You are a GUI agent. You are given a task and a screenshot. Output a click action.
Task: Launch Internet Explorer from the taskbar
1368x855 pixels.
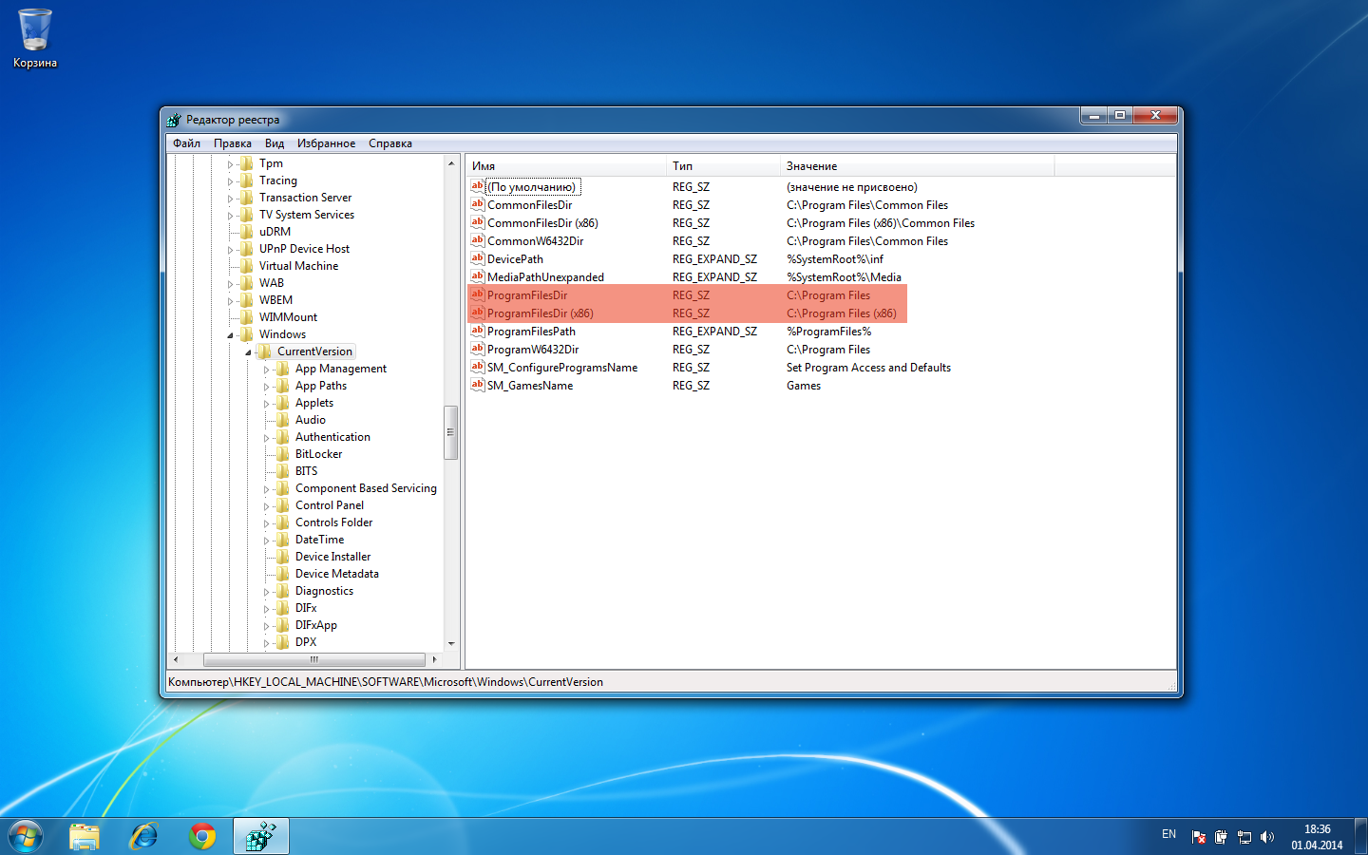(143, 836)
